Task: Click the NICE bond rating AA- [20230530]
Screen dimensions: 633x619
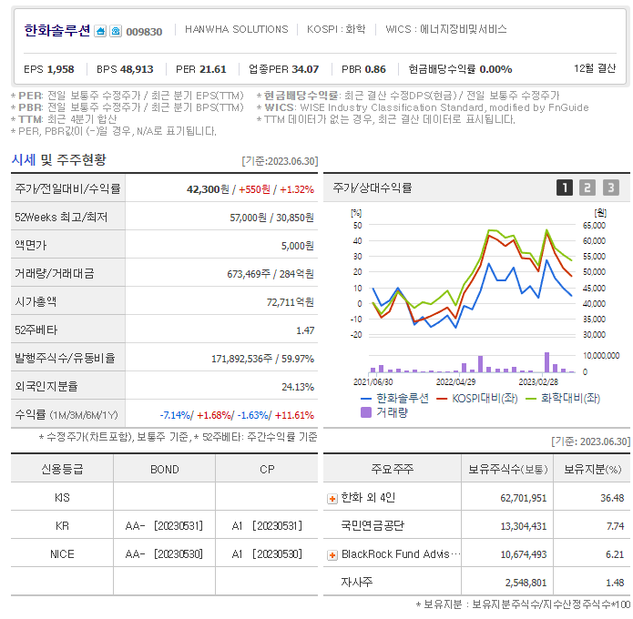Action: [164, 554]
